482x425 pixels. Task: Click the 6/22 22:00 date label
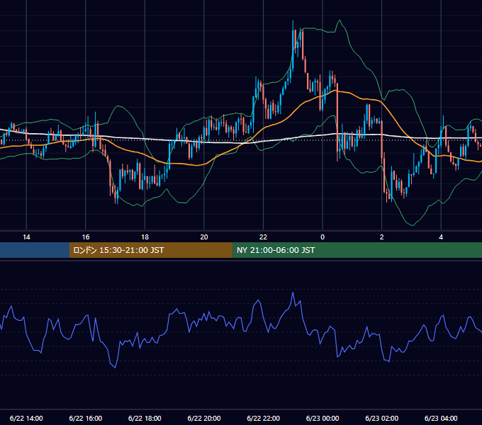click(264, 418)
